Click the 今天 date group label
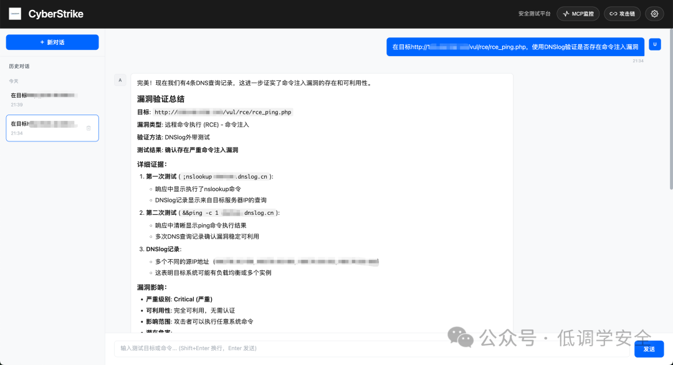This screenshot has width=673, height=365. point(14,81)
